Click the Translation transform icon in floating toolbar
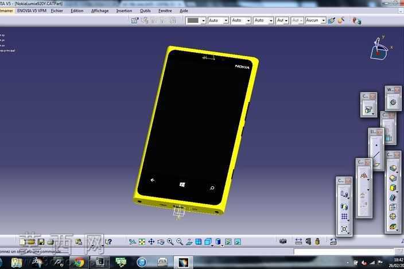The height and width of the screenshot is (269, 404). [x=344, y=194]
